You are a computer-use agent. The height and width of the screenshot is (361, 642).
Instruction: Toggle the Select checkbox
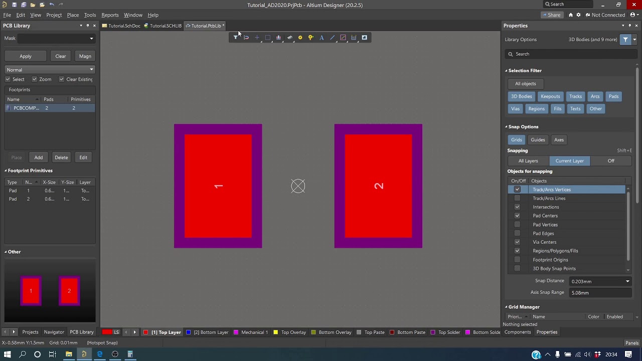coord(8,79)
